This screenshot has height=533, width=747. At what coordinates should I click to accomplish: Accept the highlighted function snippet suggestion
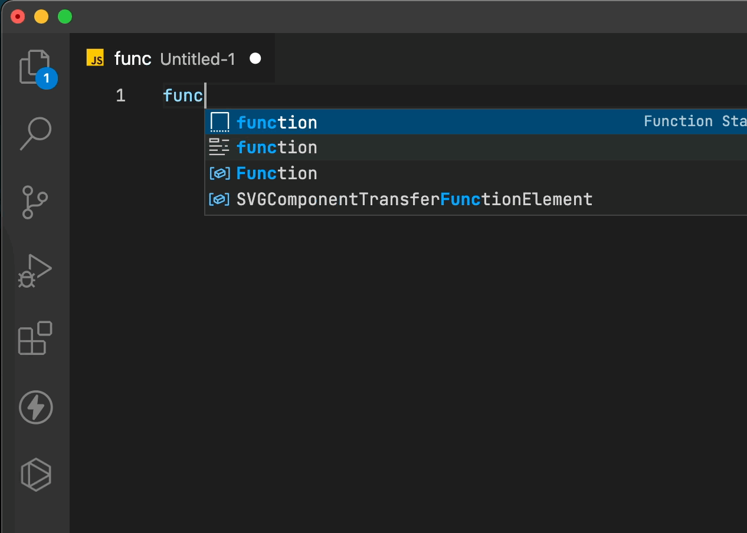[x=277, y=122]
